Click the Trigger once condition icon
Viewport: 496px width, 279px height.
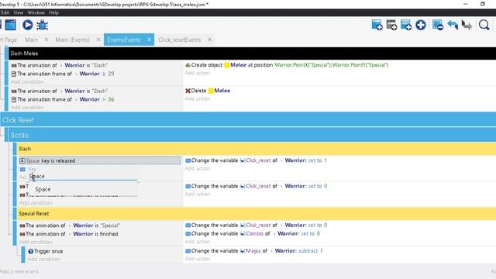click(x=31, y=251)
